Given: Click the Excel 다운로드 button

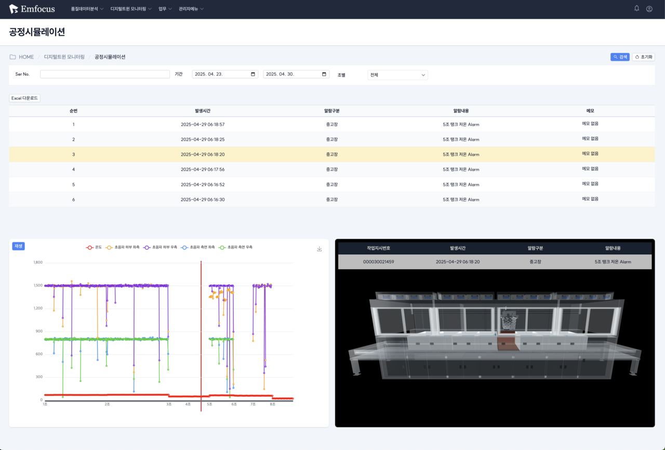Looking at the screenshot, I should 24,98.
